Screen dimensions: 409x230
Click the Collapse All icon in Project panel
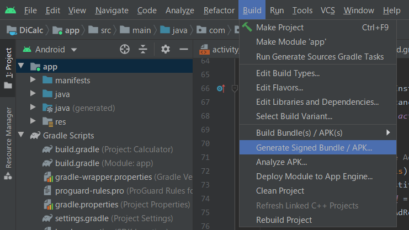[143, 49]
